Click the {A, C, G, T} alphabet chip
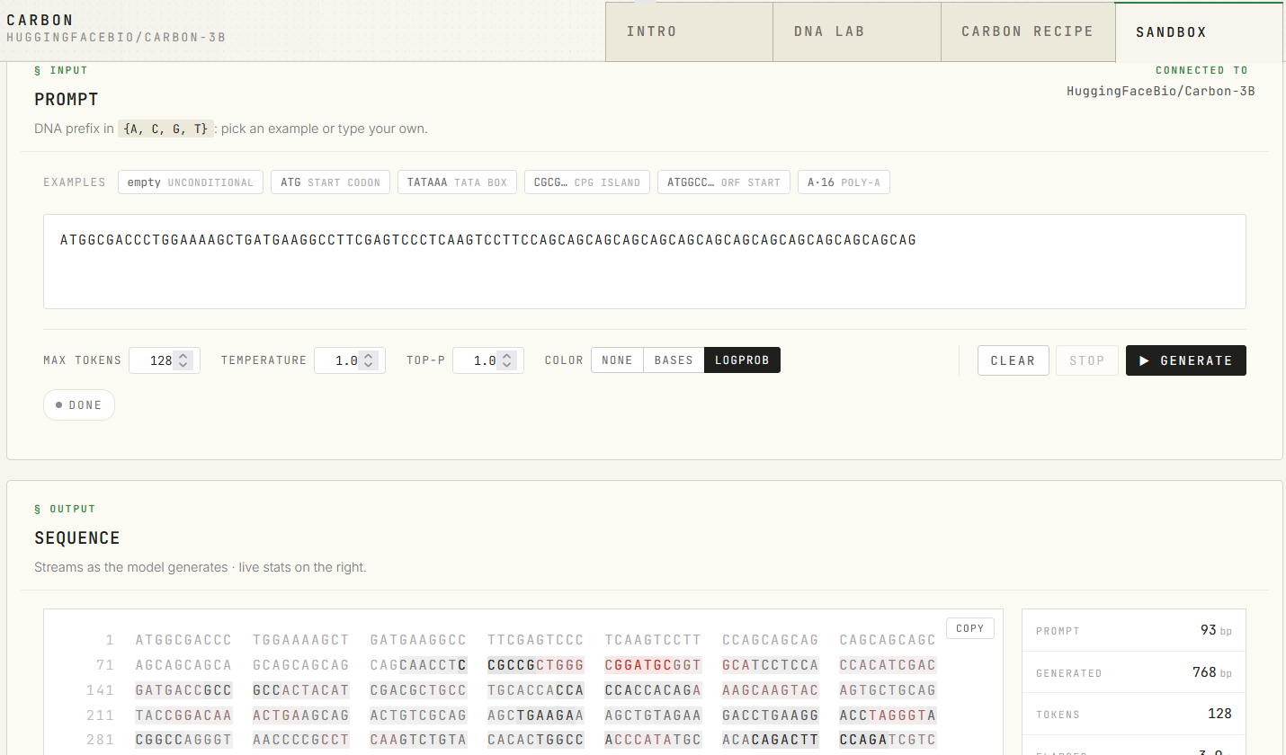1286x755 pixels. 166,129
